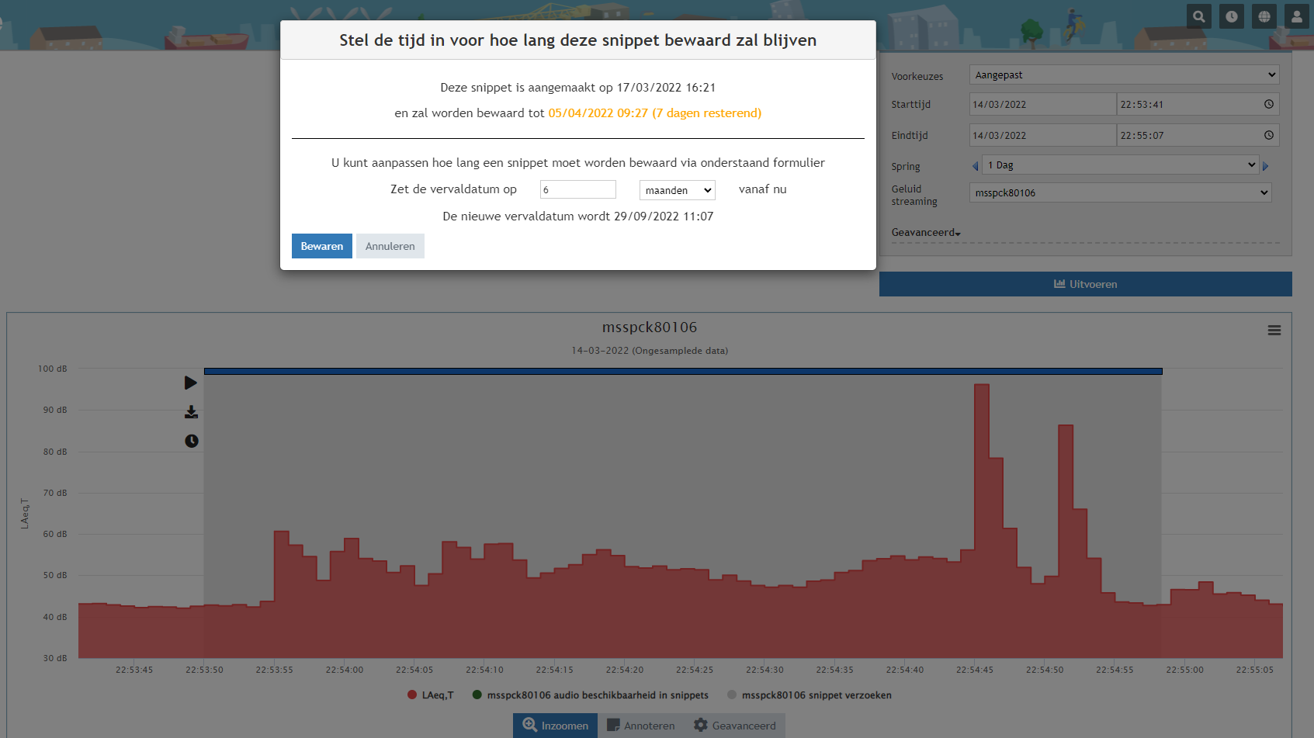The height and width of the screenshot is (738, 1314).
Task: Open the clock history icon in header
Action: pos(1232,16)
